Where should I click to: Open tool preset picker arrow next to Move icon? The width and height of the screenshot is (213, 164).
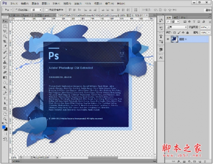point(11,10)
